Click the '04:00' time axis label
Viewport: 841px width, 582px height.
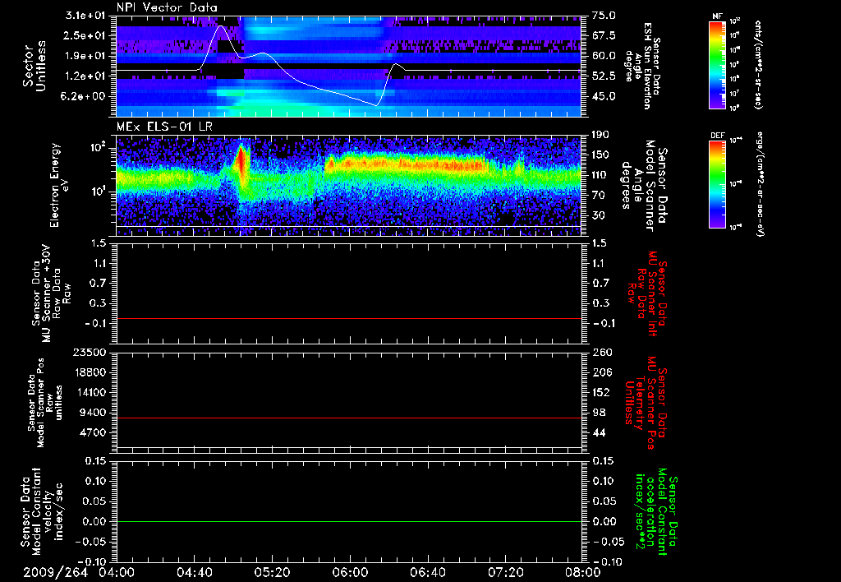tap(117, 572)
